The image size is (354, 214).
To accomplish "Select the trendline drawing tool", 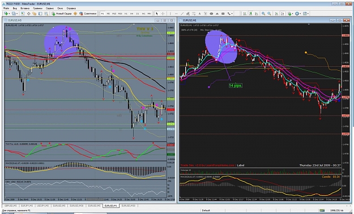I will 182,14.
